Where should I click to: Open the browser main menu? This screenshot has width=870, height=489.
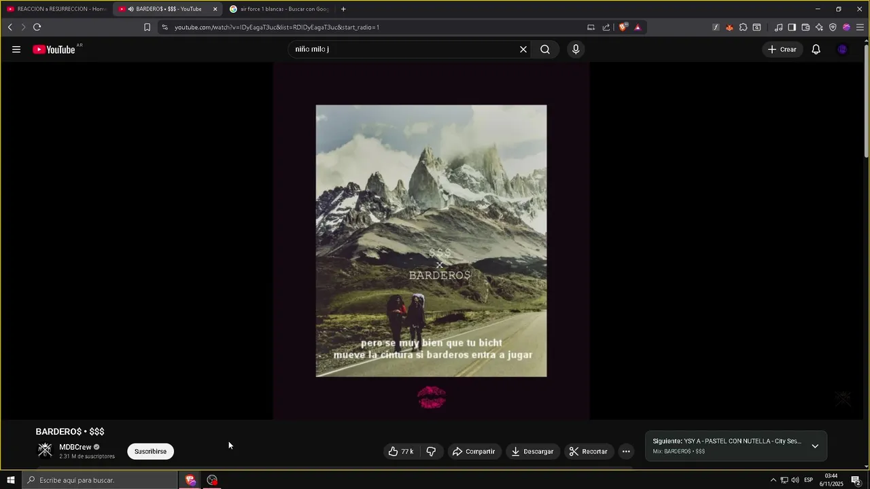[x=860, y=27]
